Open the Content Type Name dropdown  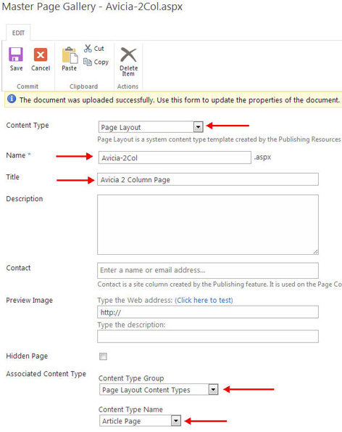click(x=140, y=420)
